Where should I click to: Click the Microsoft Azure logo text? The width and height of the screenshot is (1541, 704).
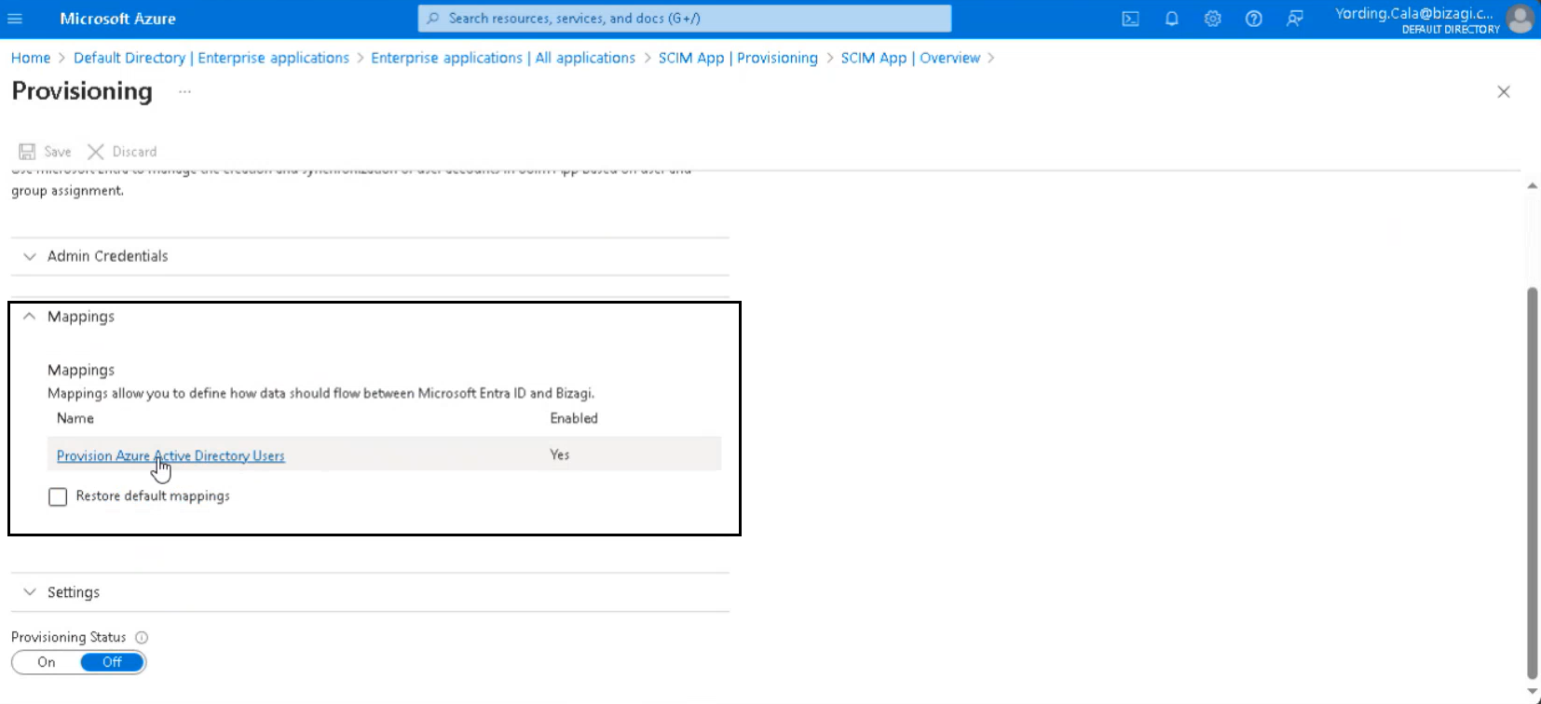pos(117,19)
